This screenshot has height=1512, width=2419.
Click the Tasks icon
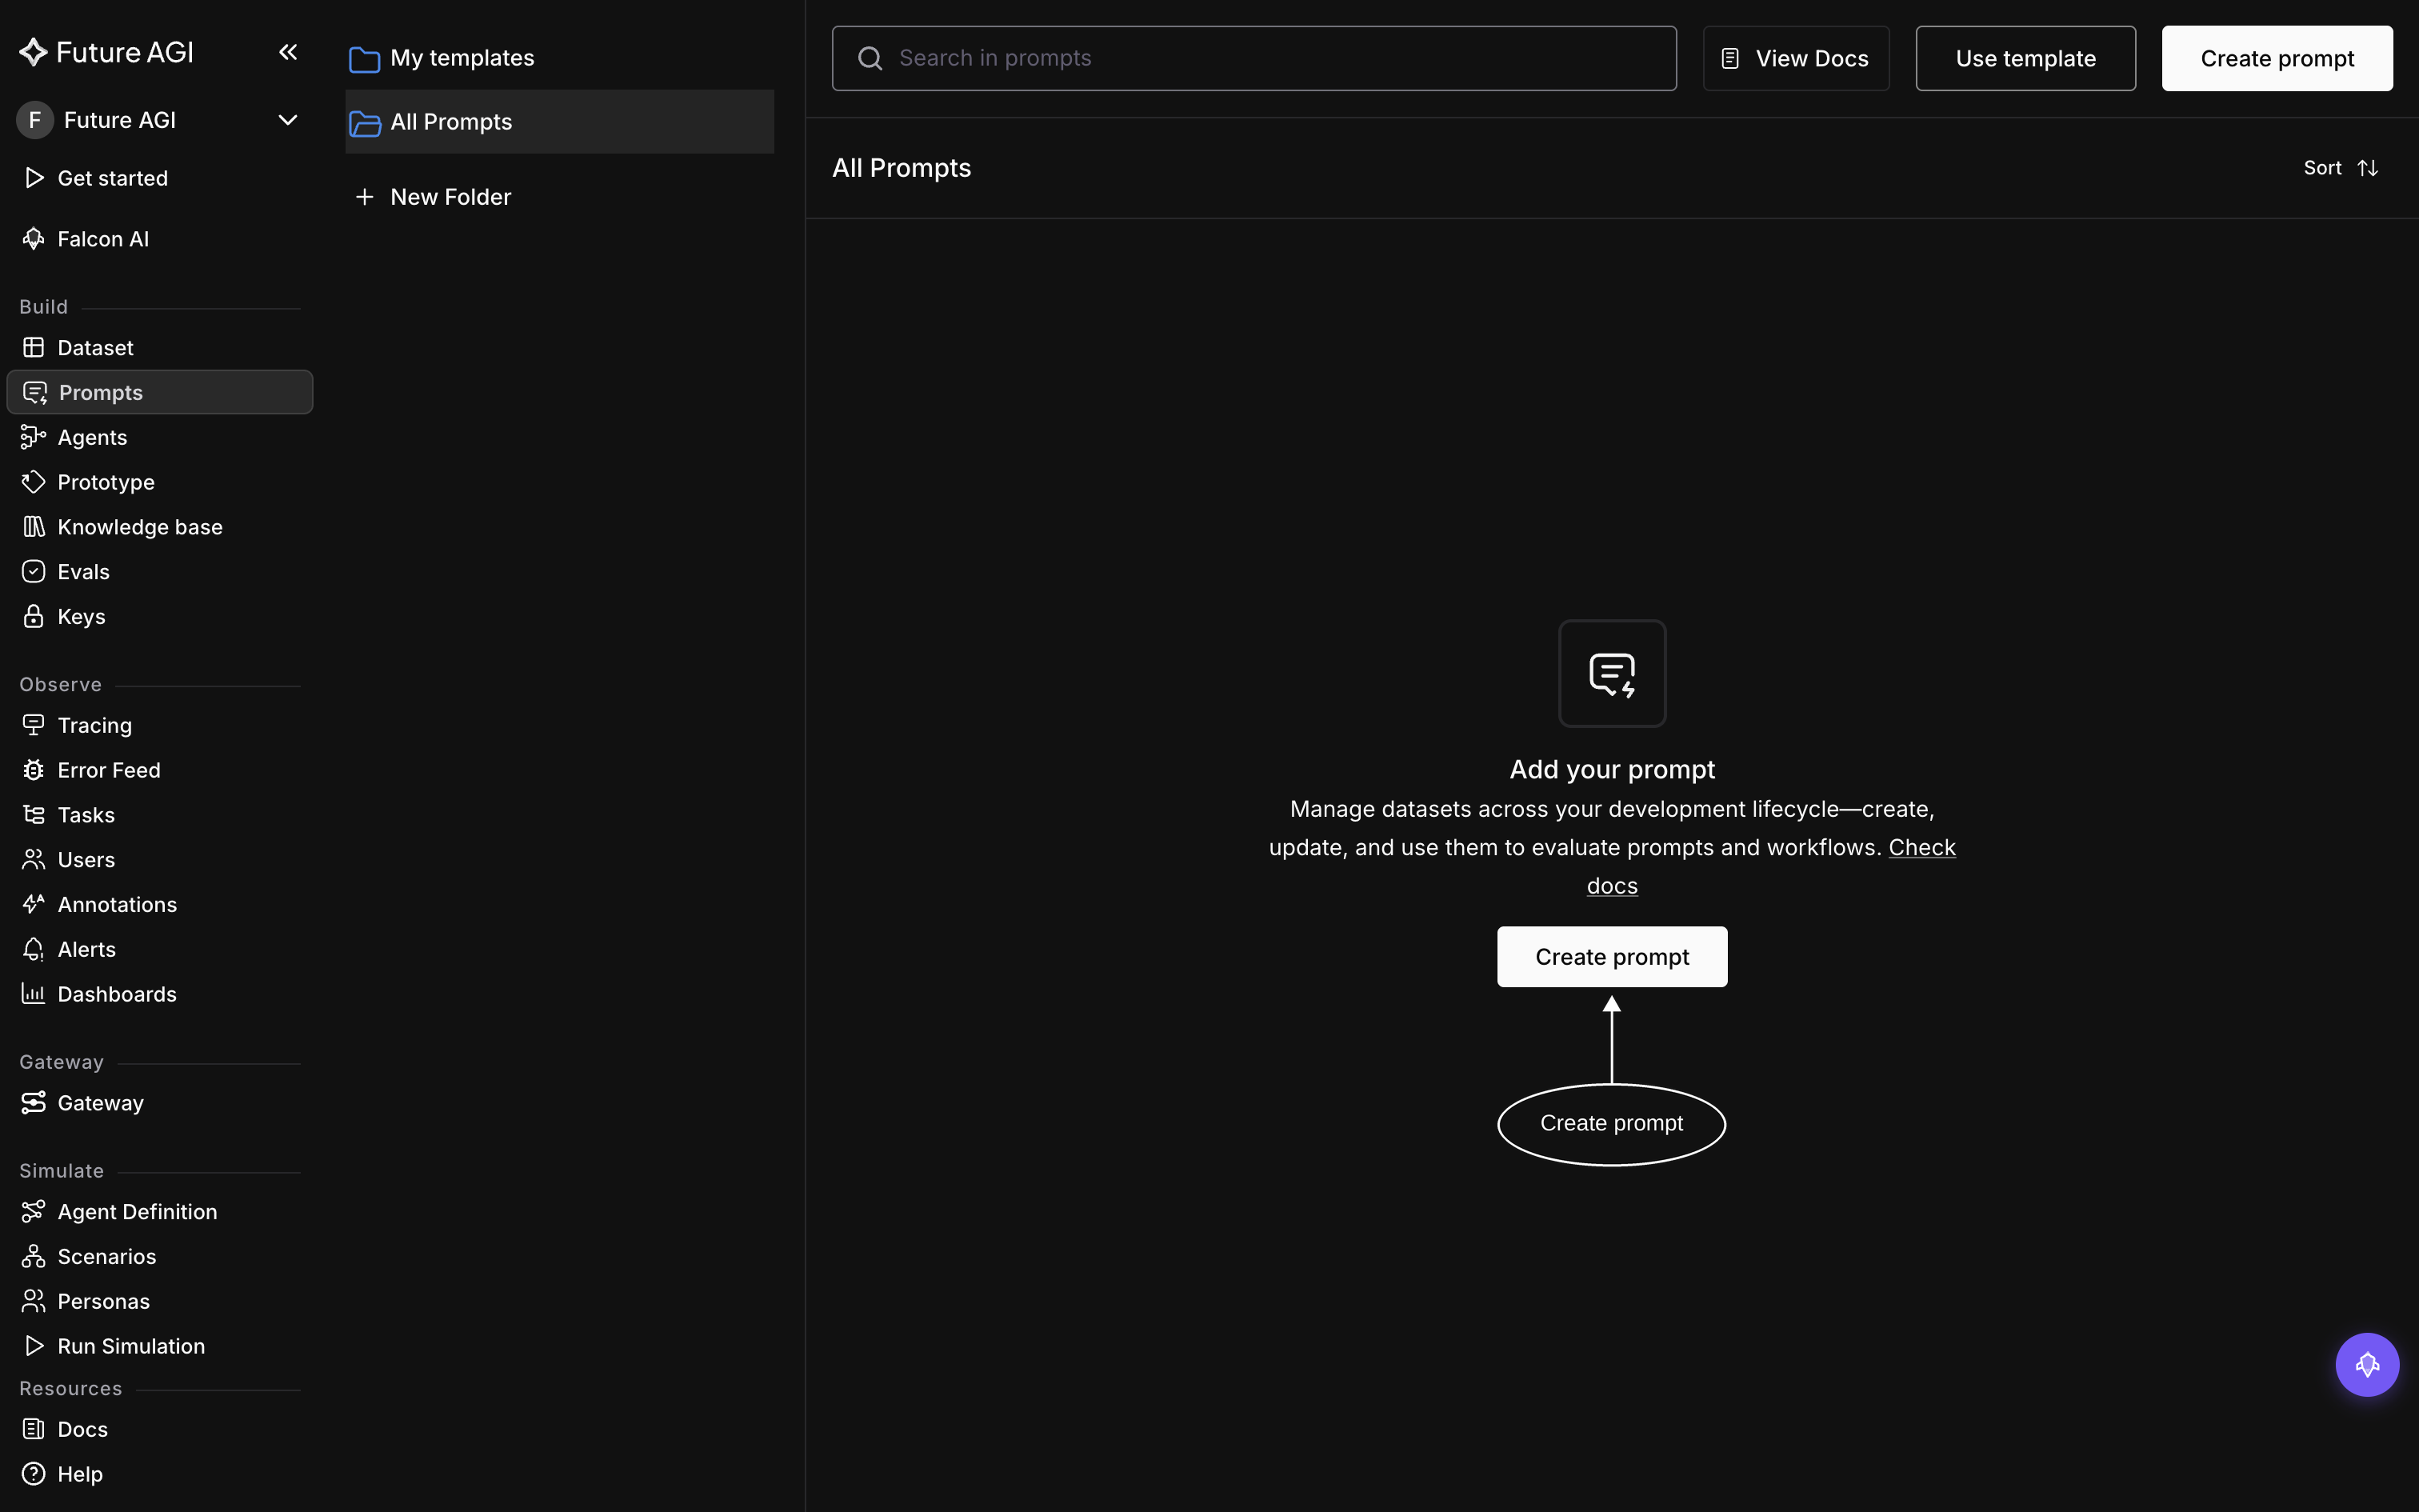(34, 815)
